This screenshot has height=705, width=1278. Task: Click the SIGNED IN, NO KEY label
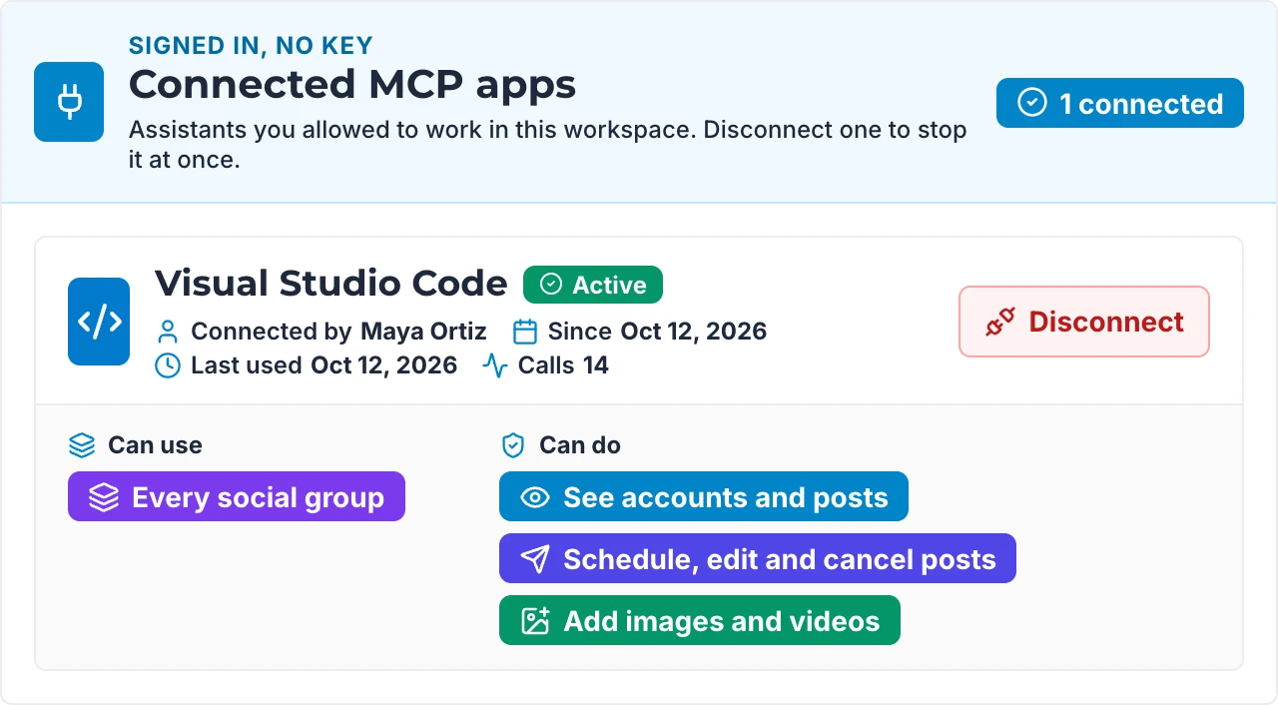tap(251, 45)
